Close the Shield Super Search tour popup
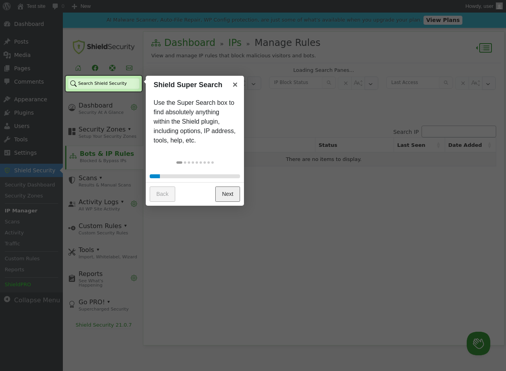Screen dimensions: 506x371 [x=235, y=85]
